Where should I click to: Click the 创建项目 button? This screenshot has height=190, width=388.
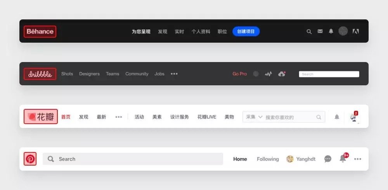(x=246, y=31)
